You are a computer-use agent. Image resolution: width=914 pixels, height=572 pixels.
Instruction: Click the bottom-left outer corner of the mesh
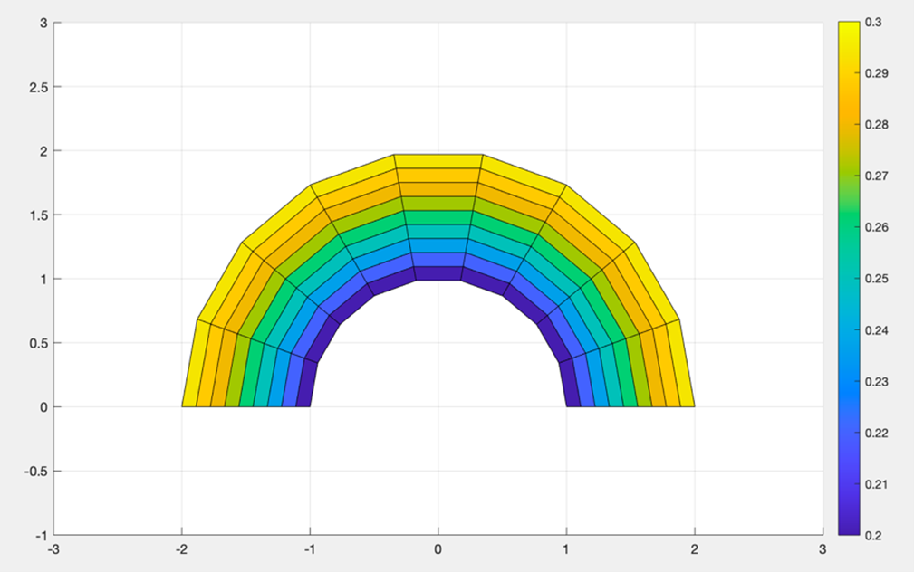(x=183, y=405)
